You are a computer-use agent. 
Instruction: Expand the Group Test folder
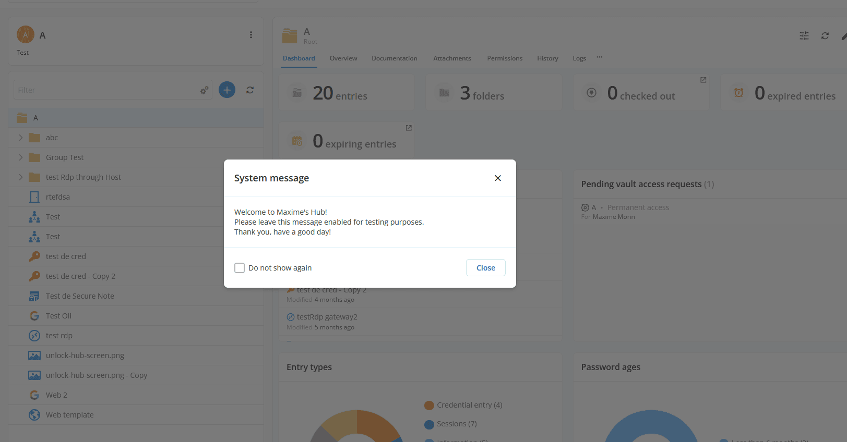click(21, 157)
